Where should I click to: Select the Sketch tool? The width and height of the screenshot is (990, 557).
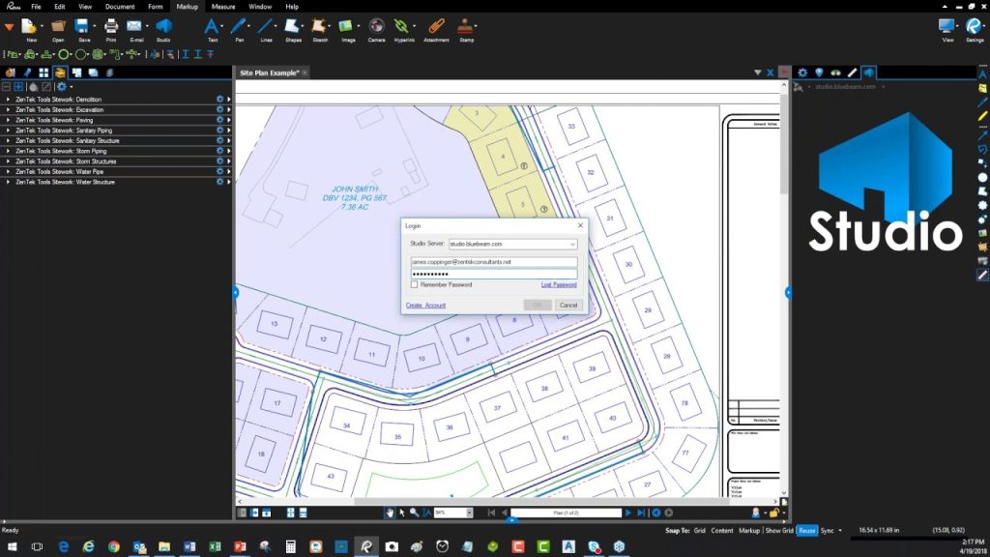click(319, 29)
